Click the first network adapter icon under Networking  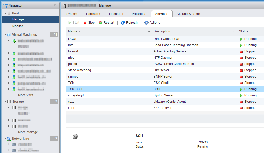[14, 144]
